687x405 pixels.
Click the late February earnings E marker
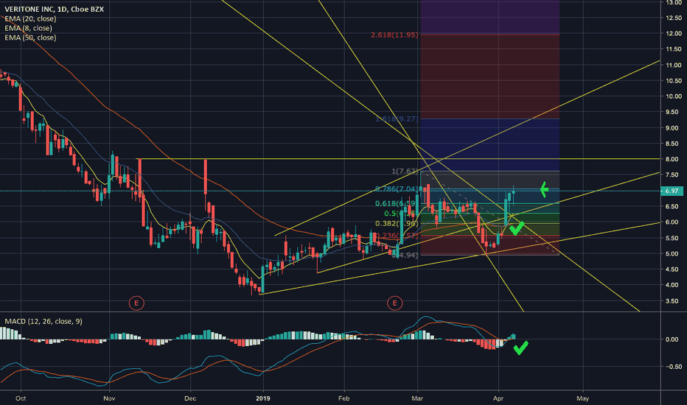click(395, 303)
